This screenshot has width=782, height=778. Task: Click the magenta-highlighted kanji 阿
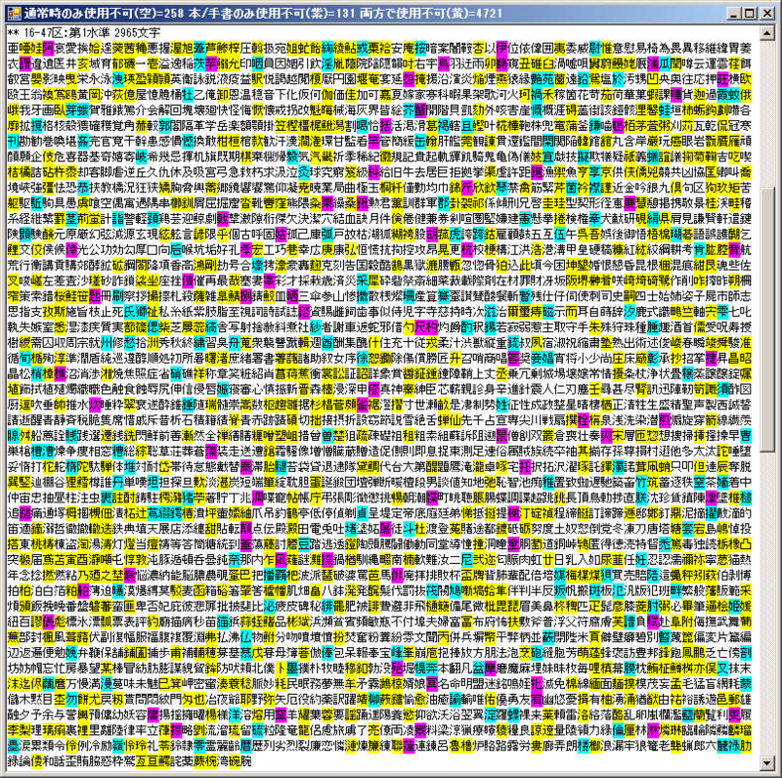[48, 48]
